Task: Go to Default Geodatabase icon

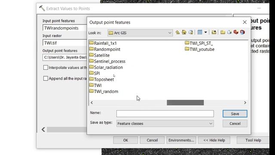Action: pos(191,32)
